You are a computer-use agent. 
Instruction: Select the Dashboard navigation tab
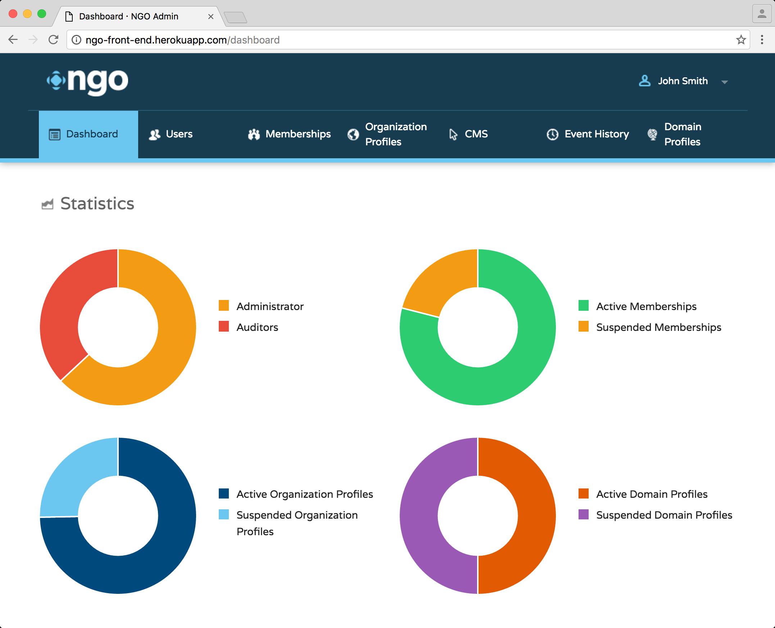(x=89, y=135)
